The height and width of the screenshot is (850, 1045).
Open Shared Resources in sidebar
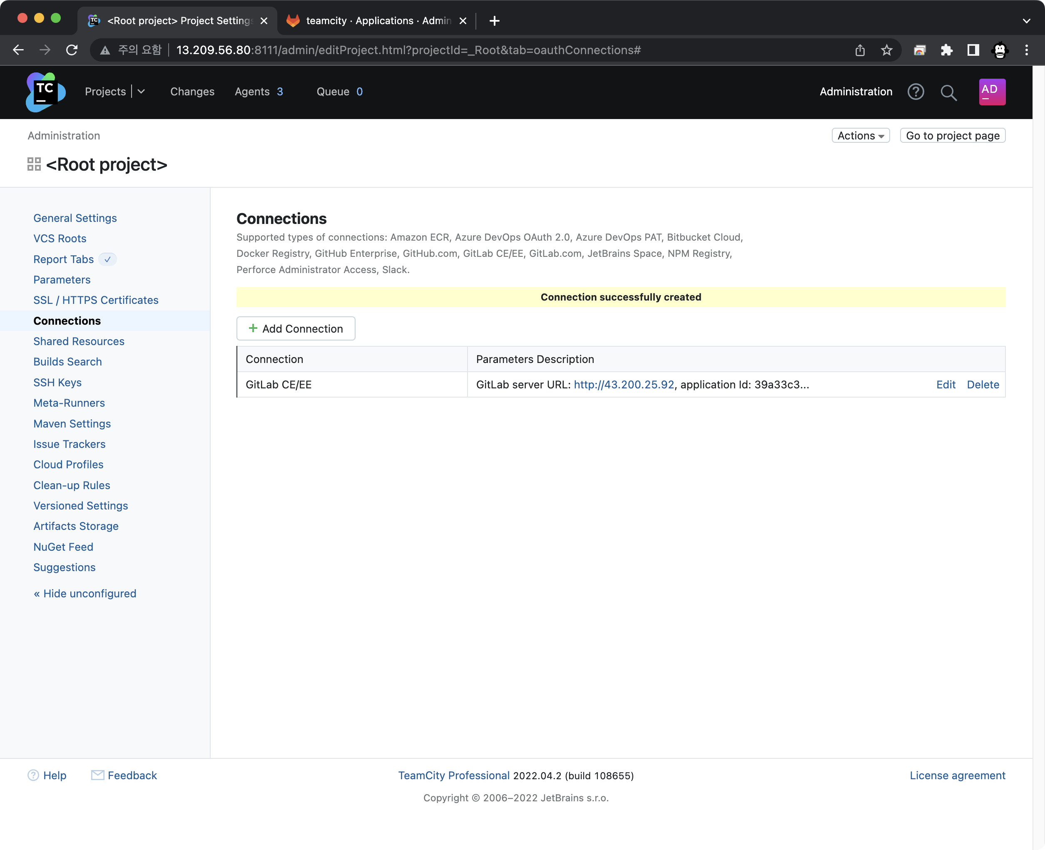click(79, 341)
